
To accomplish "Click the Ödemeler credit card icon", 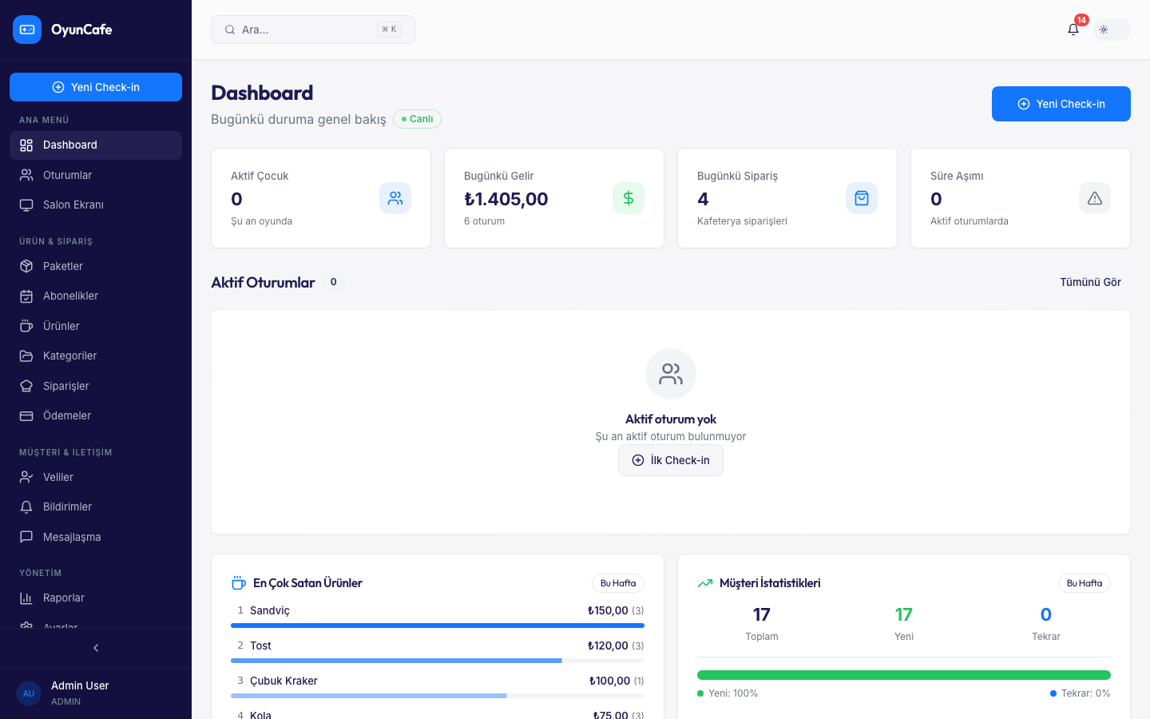I will click(26, 415).
